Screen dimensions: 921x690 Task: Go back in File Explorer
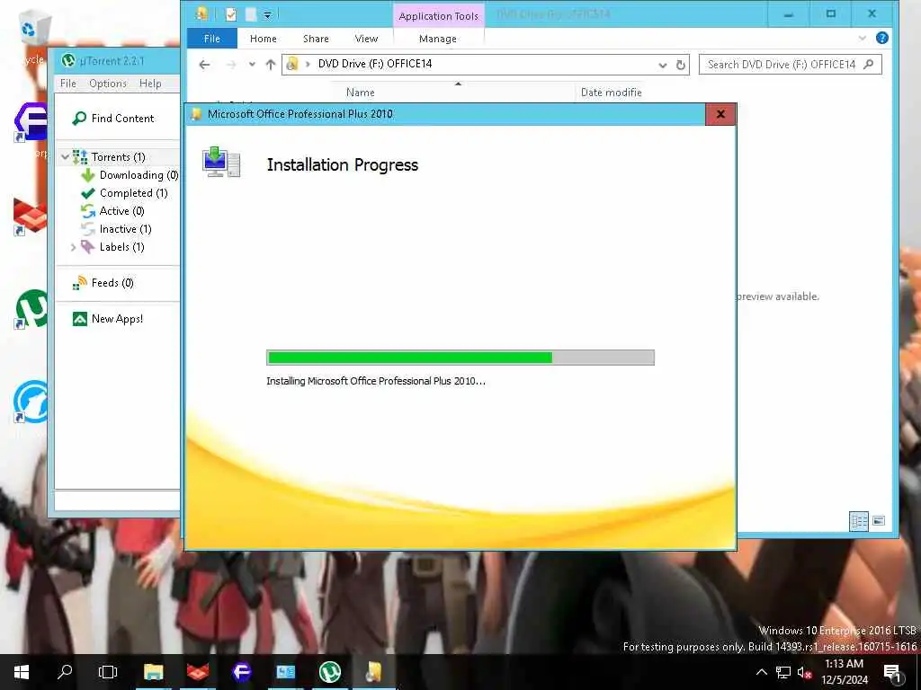tap(204, 65)
